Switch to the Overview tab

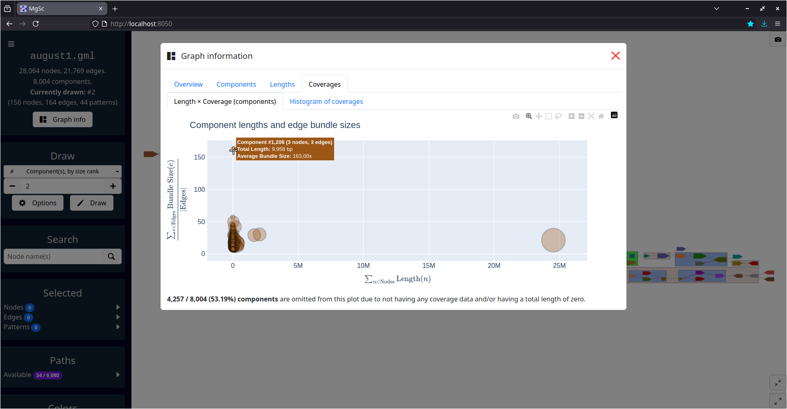coord(188,84)
